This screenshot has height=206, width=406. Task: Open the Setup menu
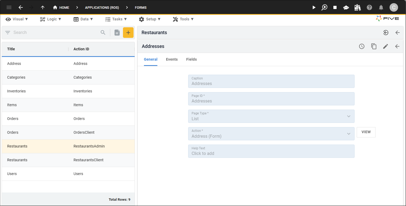[150, 19]
